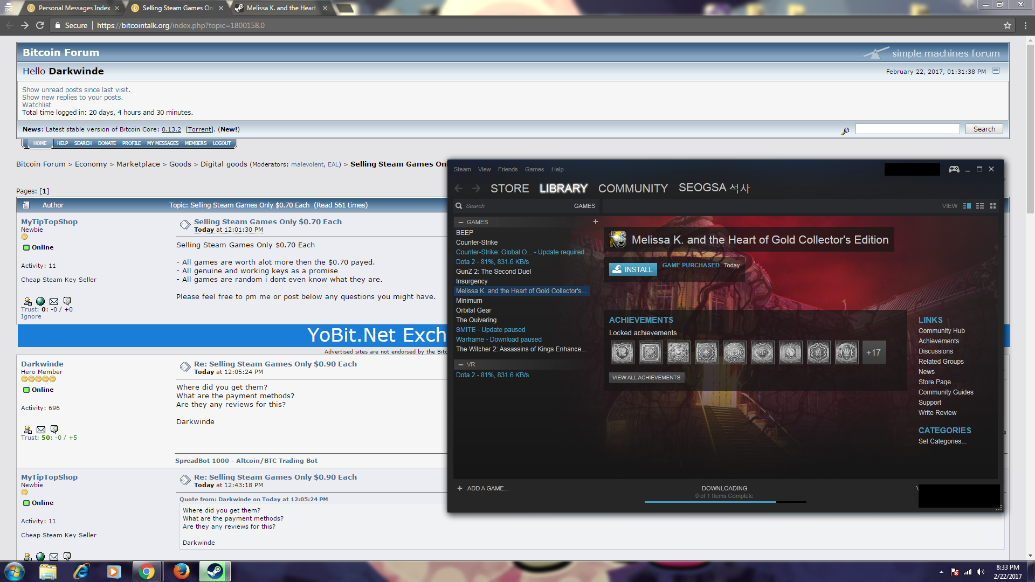This screenshot has height=582, width=1035.
Task: Go to the Steam STORE tab
Action: [509, 188]
